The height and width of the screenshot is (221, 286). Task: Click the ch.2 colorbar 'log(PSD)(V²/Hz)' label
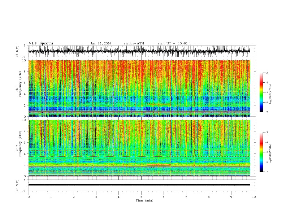tap(270, 154)
